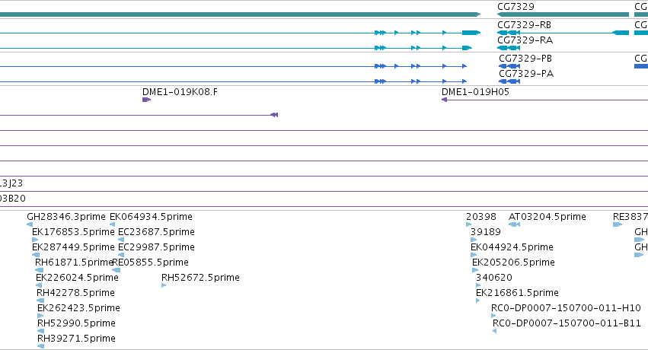Click the EK216861.5prime arrow glyph
The width and height of the screenshot is (648, 350).
(x=477, y=301)
